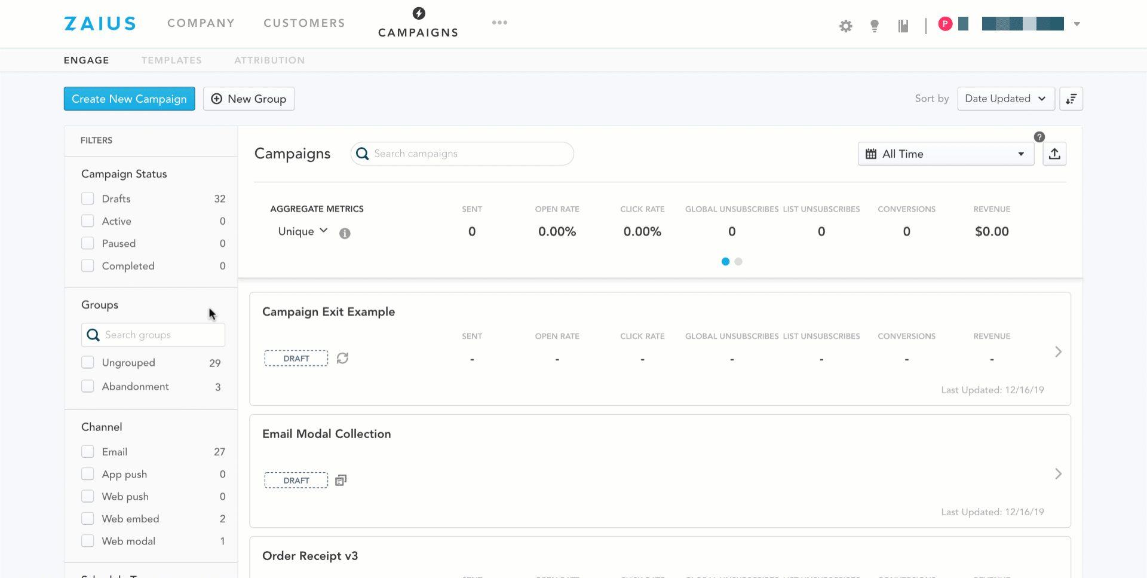
Task: Open the All Time date range dropdown
Action: tap(946, 154)
